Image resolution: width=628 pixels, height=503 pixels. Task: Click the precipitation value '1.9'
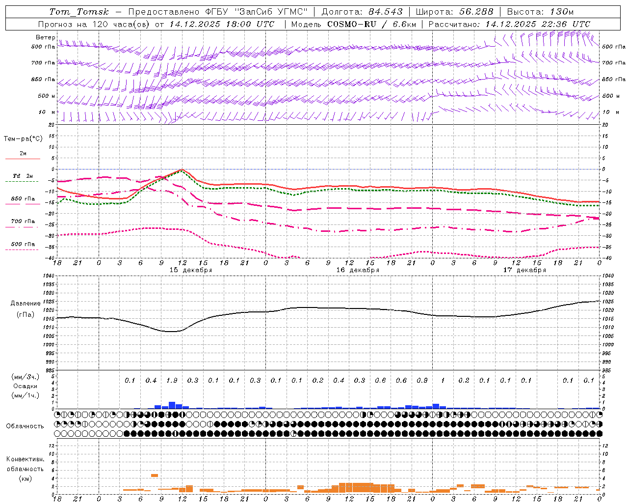172,381
